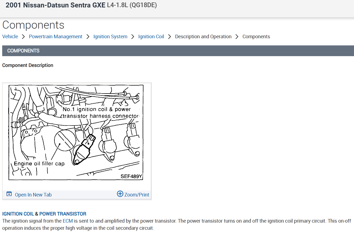The height and width of the screenshot is (235, 354).
Task: Click the chevron after Ignition System
Action: click(133, 37)
